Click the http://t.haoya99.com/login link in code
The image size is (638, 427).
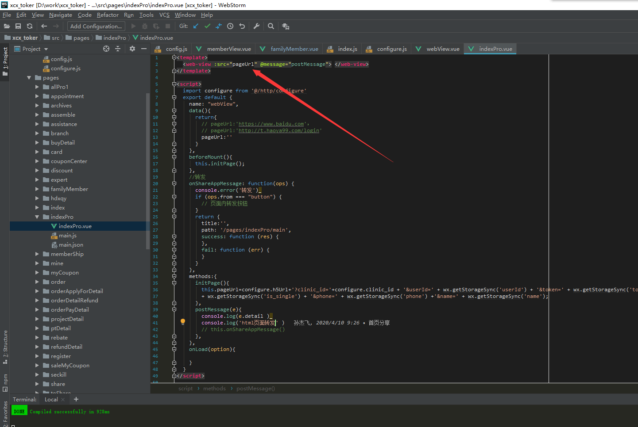point(279,131)
